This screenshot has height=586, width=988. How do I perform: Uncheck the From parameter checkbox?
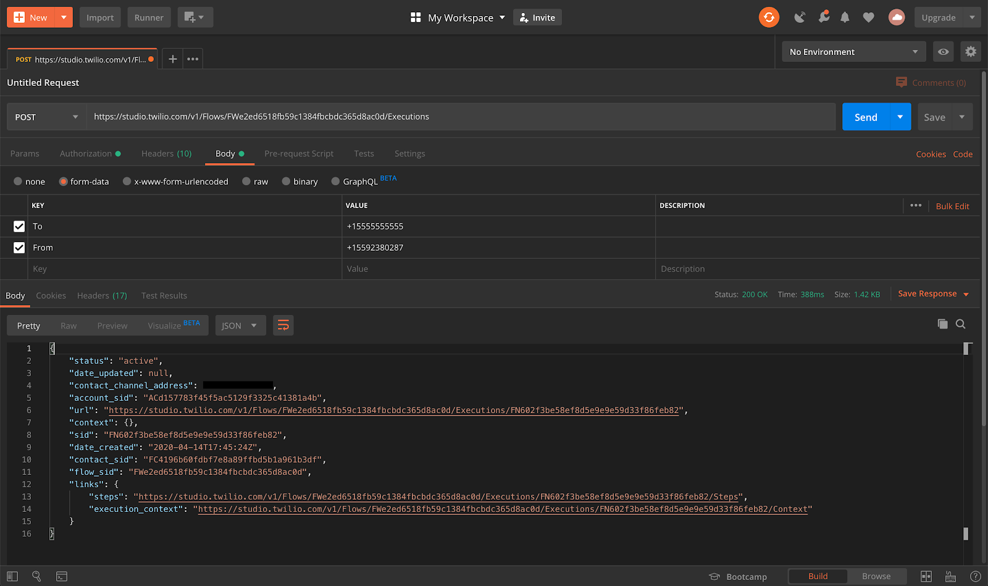point(19,248)
